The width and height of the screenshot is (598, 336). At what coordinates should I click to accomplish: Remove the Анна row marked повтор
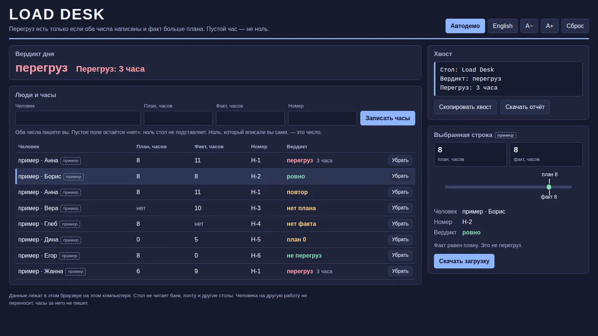tap(400, 192)
